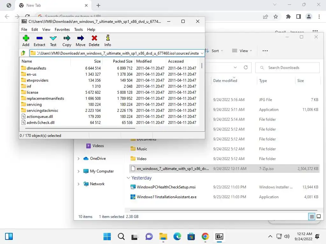326x244 pixels.
Task: Open the View dropdown in File Explorer
Action: coord(242,51)
